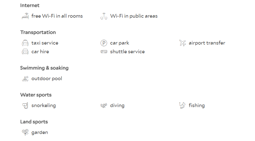Click the car hire icon

[25, 52]
